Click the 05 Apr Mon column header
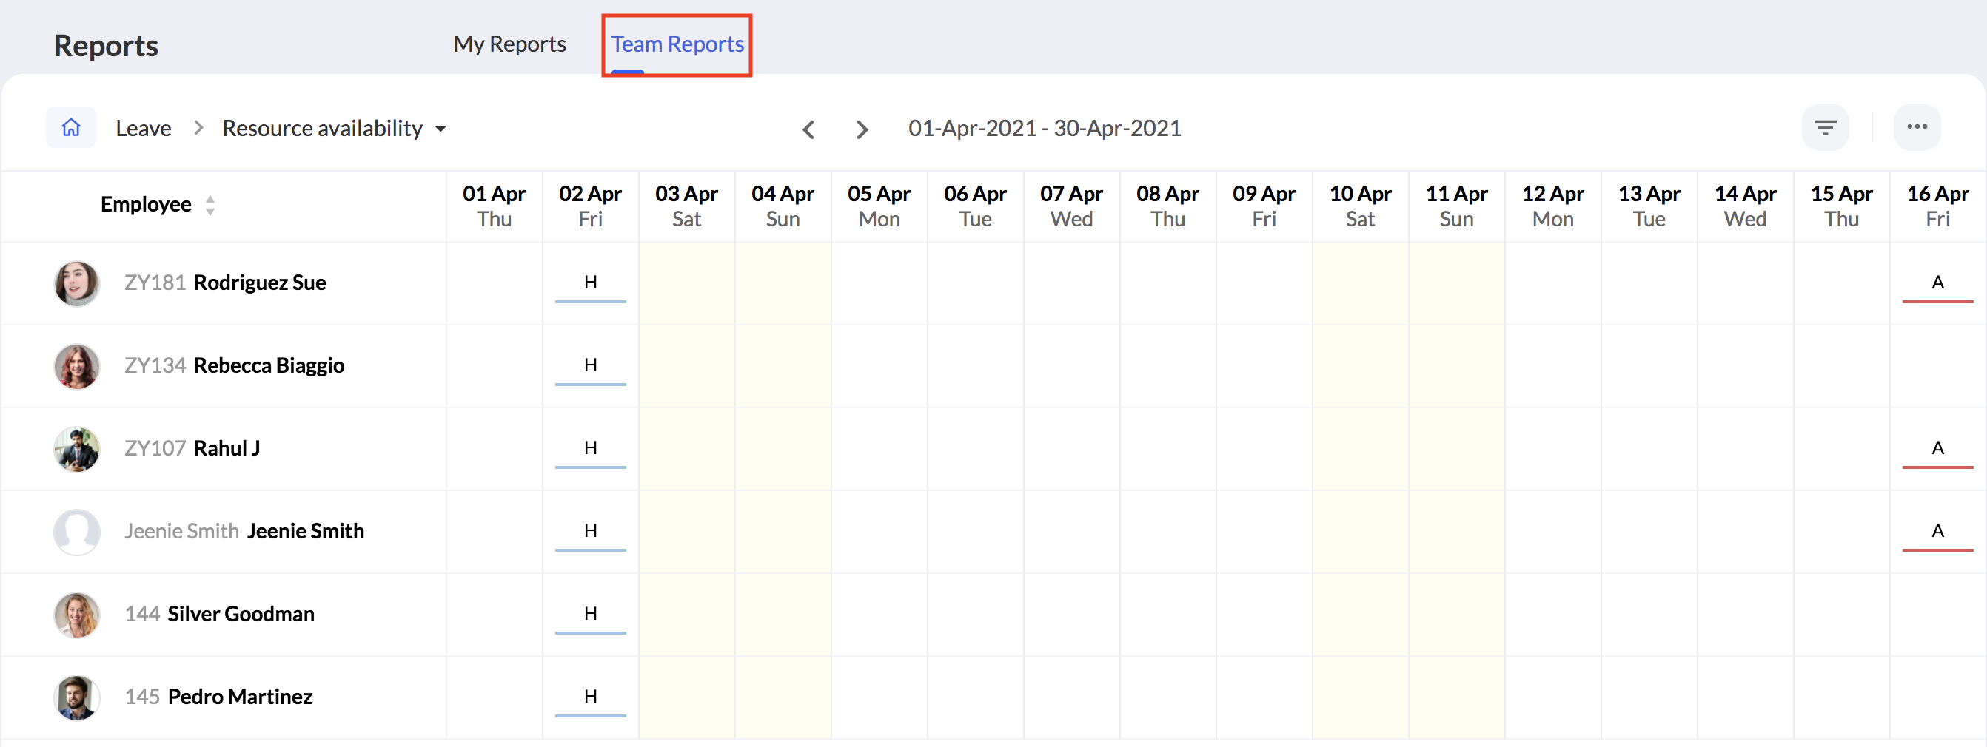The height and width of the screenshot is (747, 1987). tap(879, 206)
